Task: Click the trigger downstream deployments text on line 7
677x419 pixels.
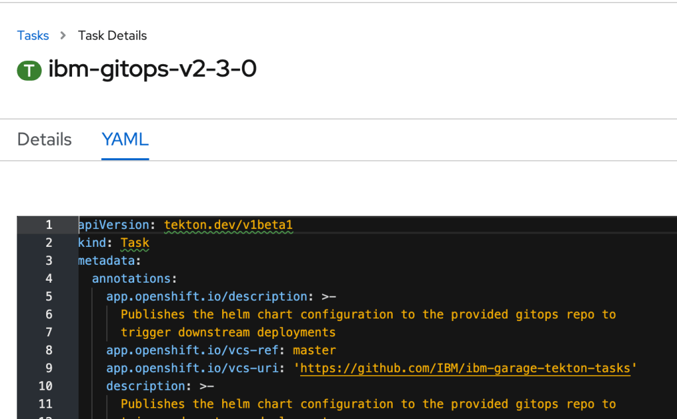Action: pos(228,332)
